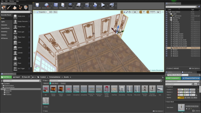The width and height of the screenshot is (201, 113).
Task: Toggle visibility of Light Source actor
Action: tap(166, 16)
